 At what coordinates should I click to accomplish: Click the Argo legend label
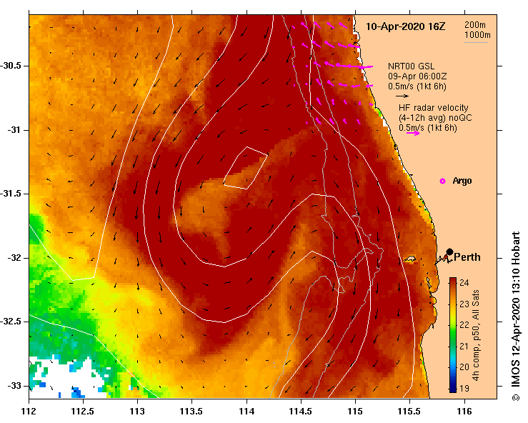tap(462, 181)
